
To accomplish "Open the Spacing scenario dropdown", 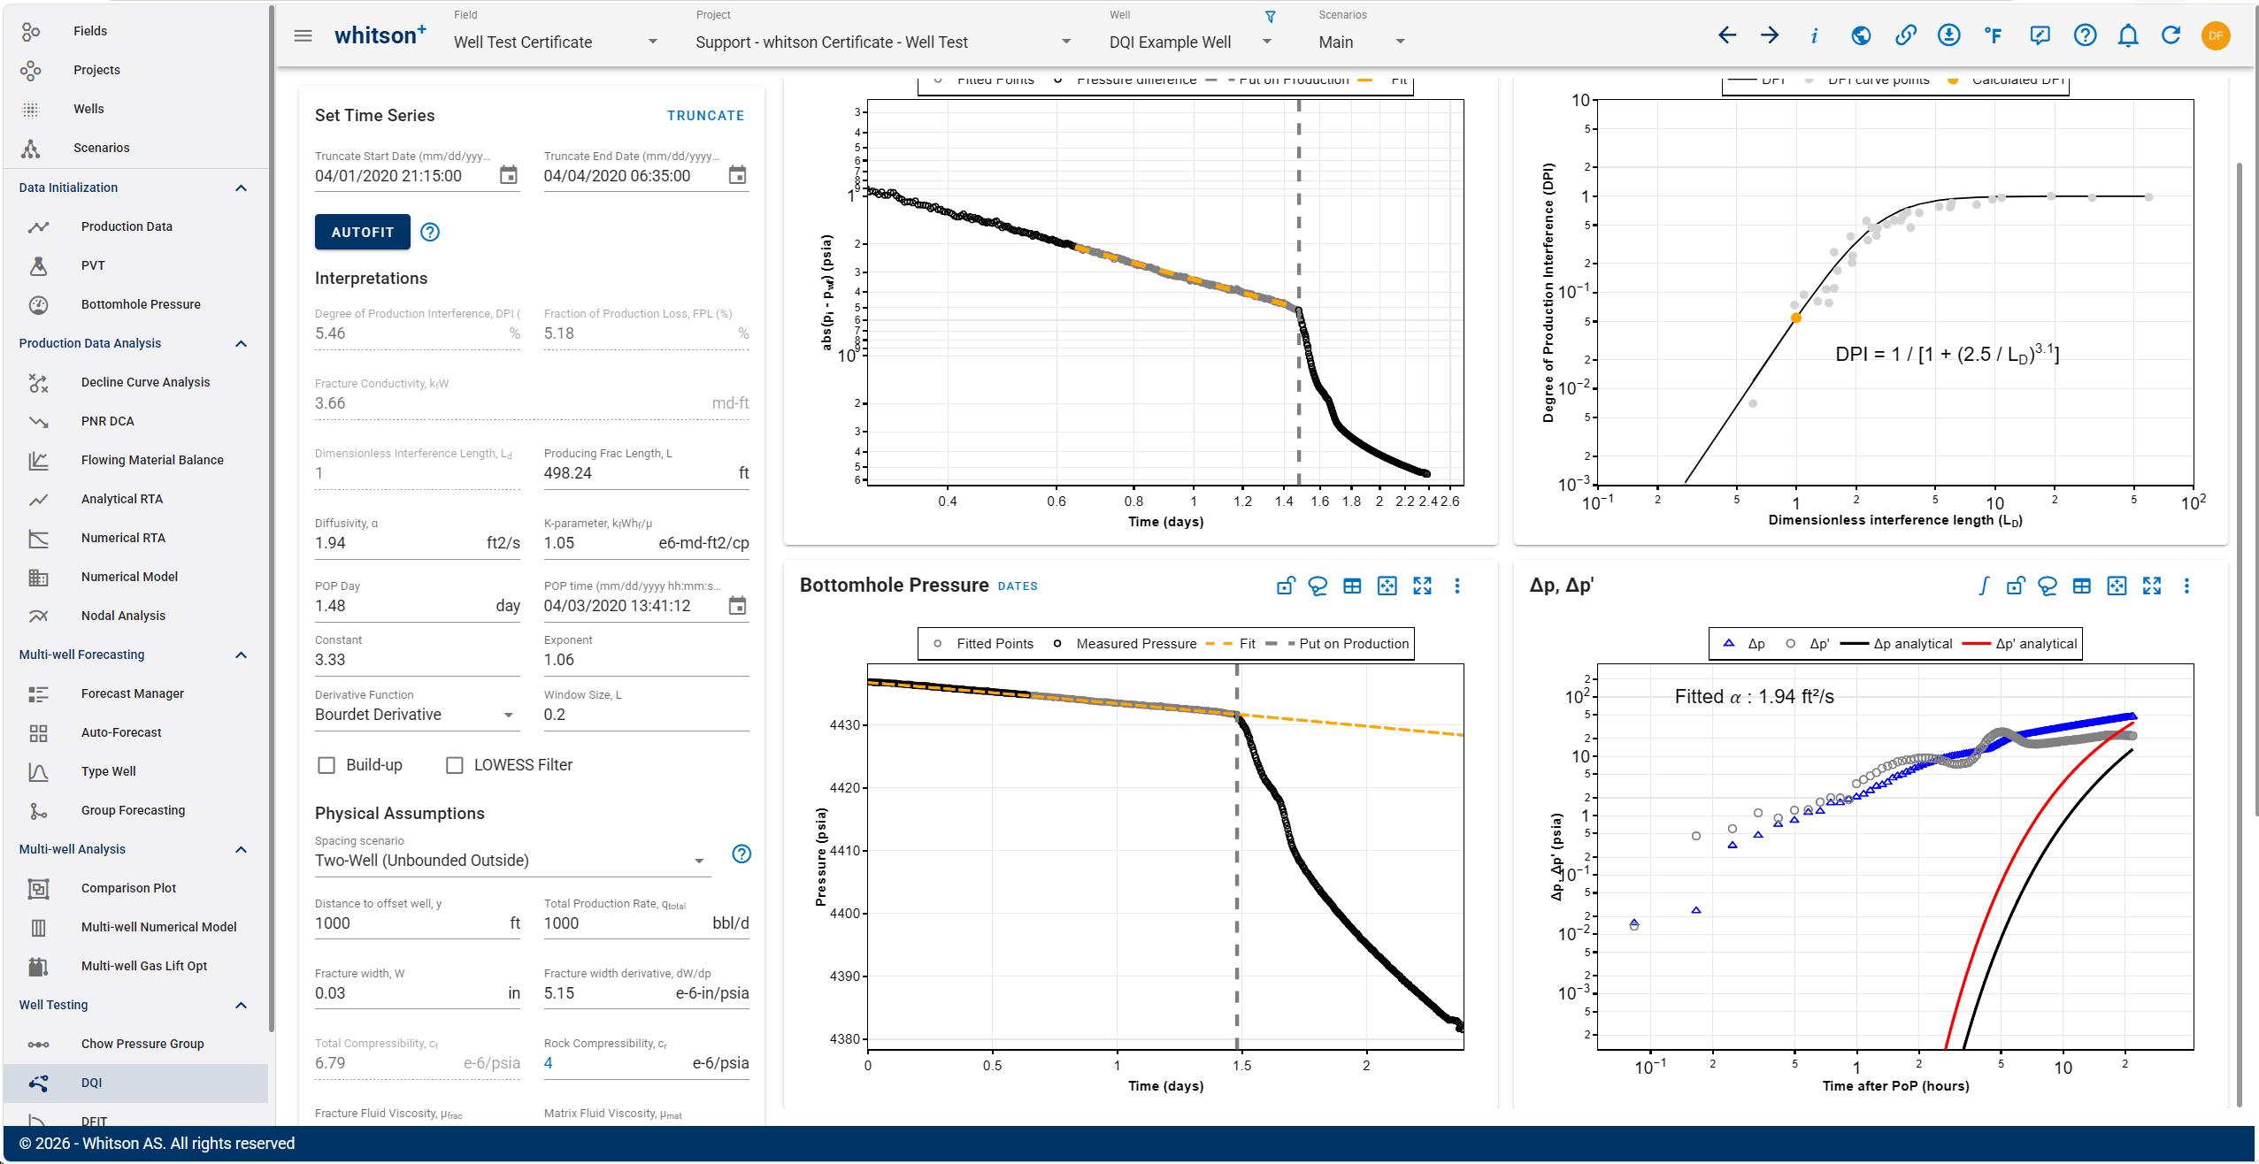I will point(512,861).
